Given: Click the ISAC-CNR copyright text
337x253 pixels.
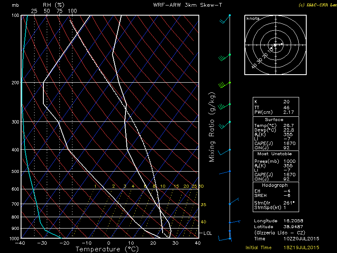Looking at the screenshot, I should tap(318, 5).
